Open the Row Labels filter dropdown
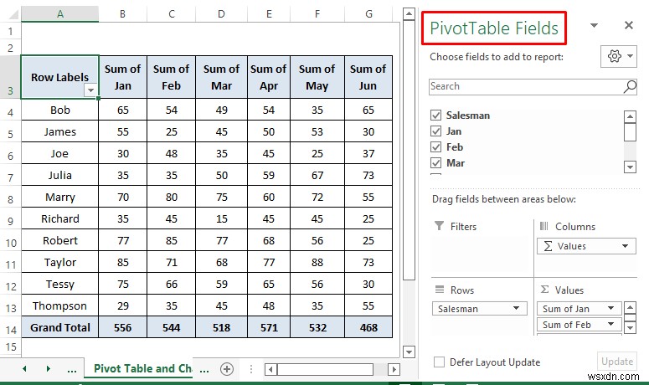This screenshot has height=385, width=649. point(90,90)
